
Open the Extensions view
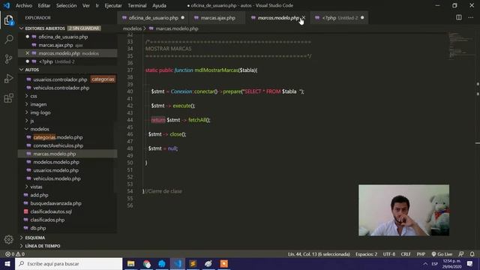click(x=8, y=98)
